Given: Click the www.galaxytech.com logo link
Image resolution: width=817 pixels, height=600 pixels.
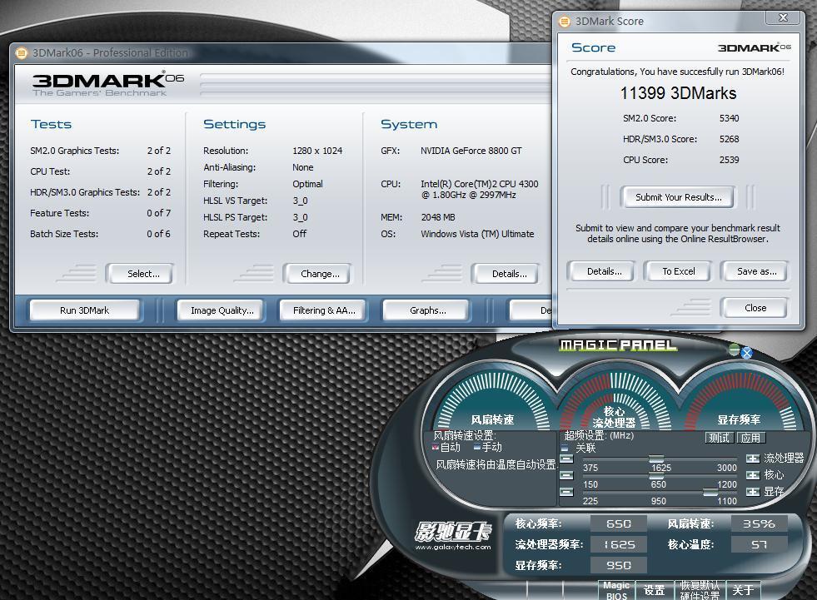Looking at the screenshot, I should (453, 547).
